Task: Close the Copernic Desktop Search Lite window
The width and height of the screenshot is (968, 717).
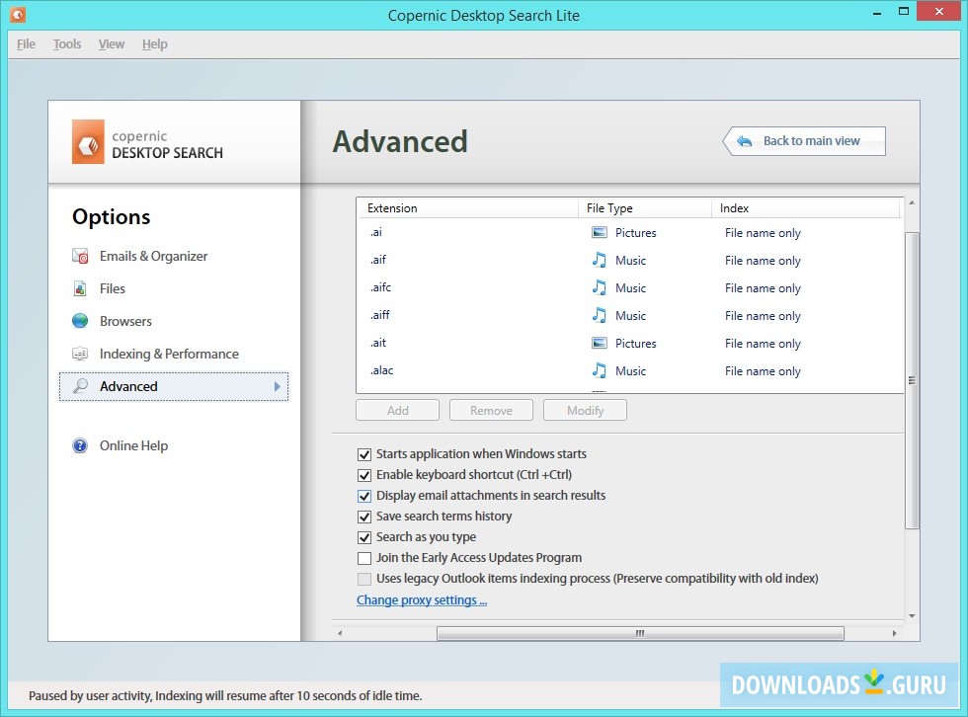Action: (x=939, y=11)
